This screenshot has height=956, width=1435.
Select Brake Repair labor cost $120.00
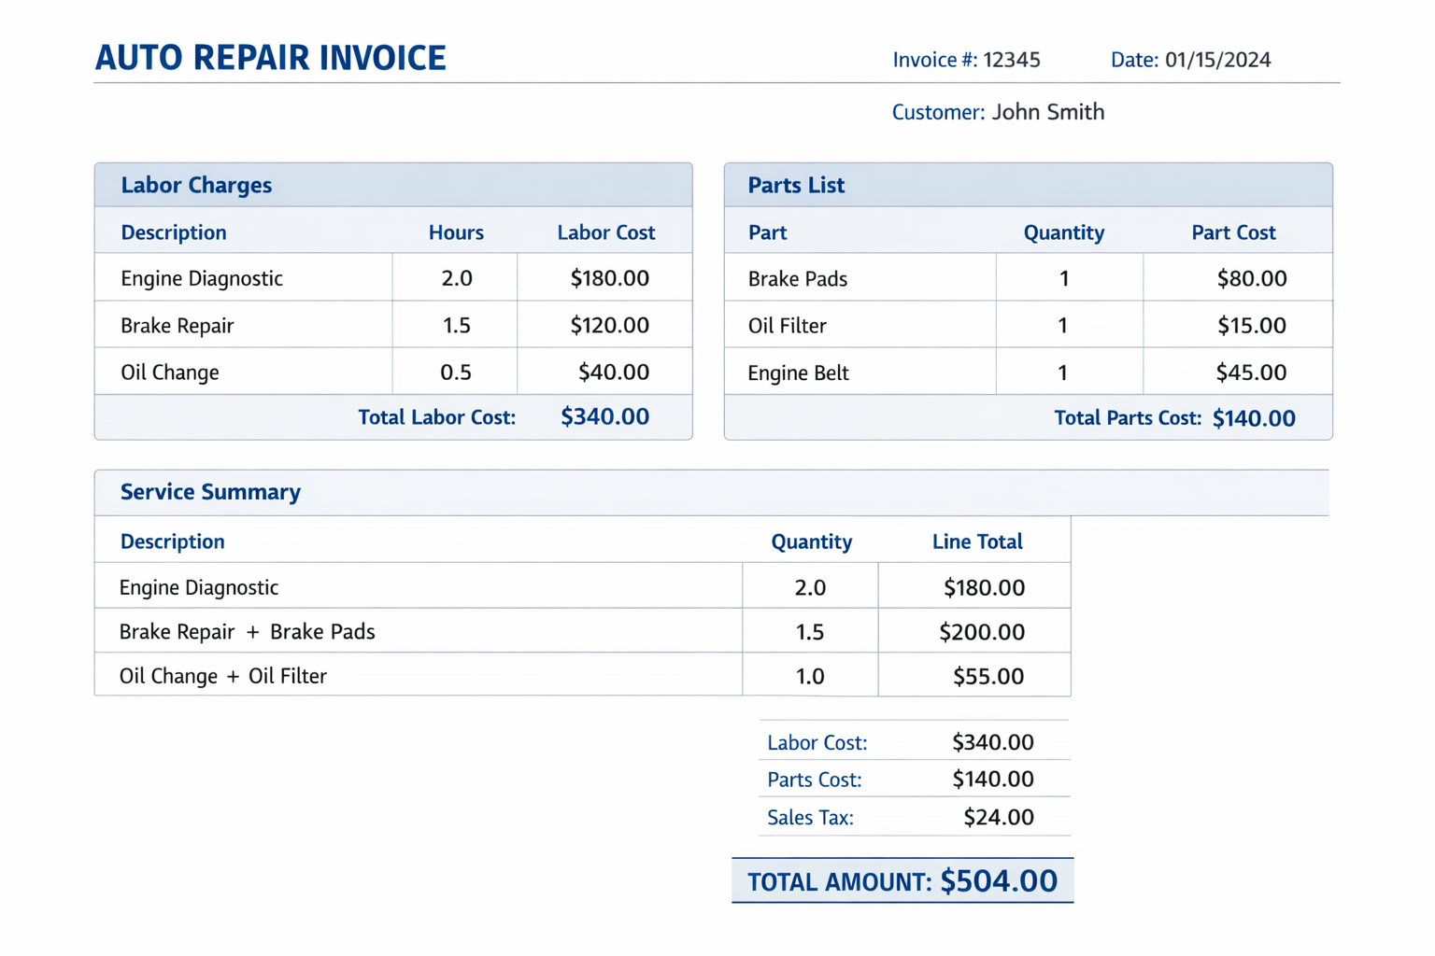[609, 325]
